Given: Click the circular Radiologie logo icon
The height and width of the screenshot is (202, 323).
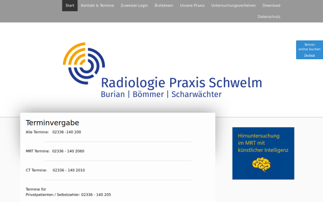Looking at the screenshot, I should 84,63.
